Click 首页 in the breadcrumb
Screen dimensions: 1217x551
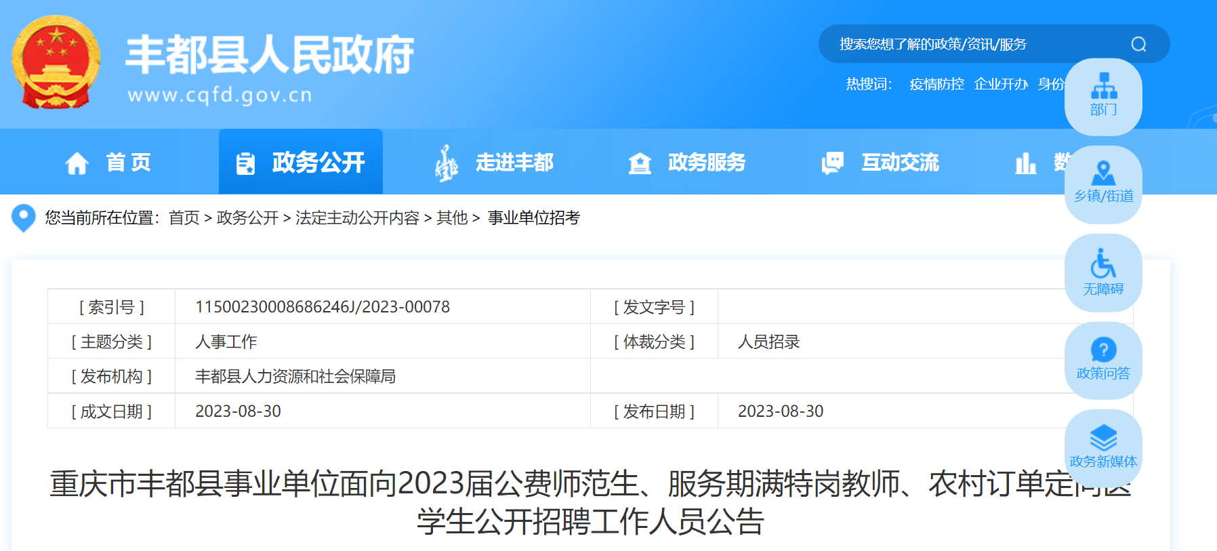184,218
